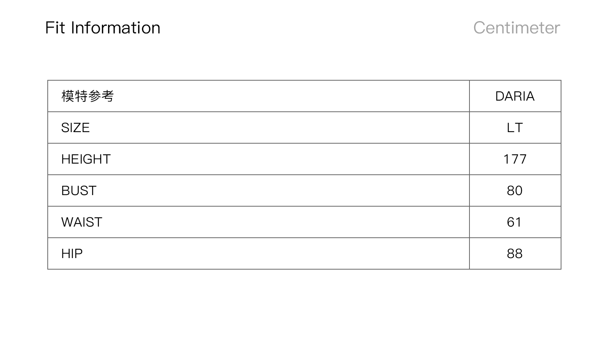
Task: Select the SIZE row label
Action: click(75, 127)
